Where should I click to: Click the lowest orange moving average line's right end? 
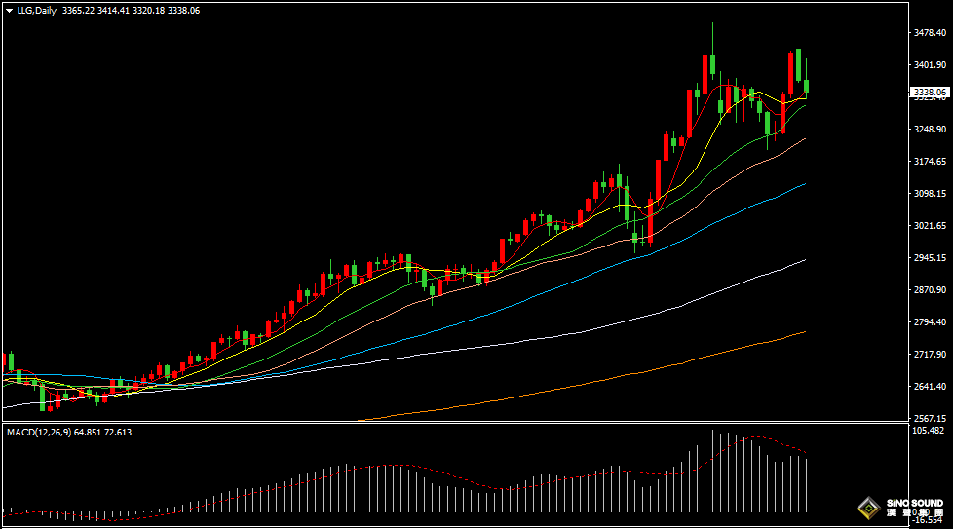click(803, 332)
